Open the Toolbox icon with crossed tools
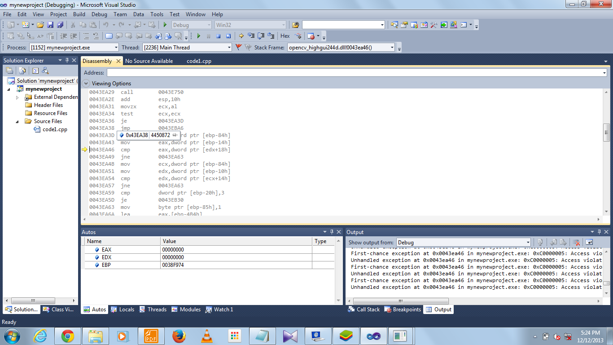The width and height of the screenshot is (613, 345). 433,25
